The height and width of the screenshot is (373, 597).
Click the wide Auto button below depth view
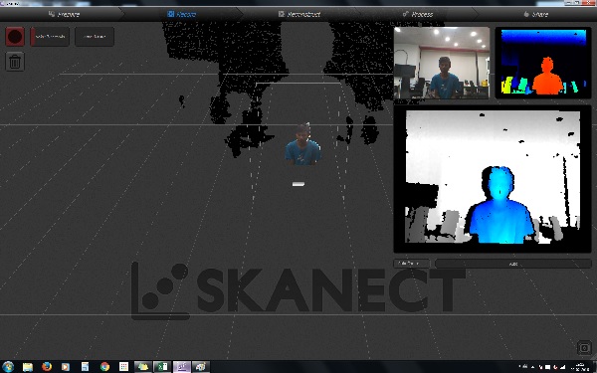point(512,264)
